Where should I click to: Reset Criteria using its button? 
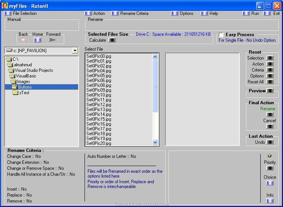point(270,70)
